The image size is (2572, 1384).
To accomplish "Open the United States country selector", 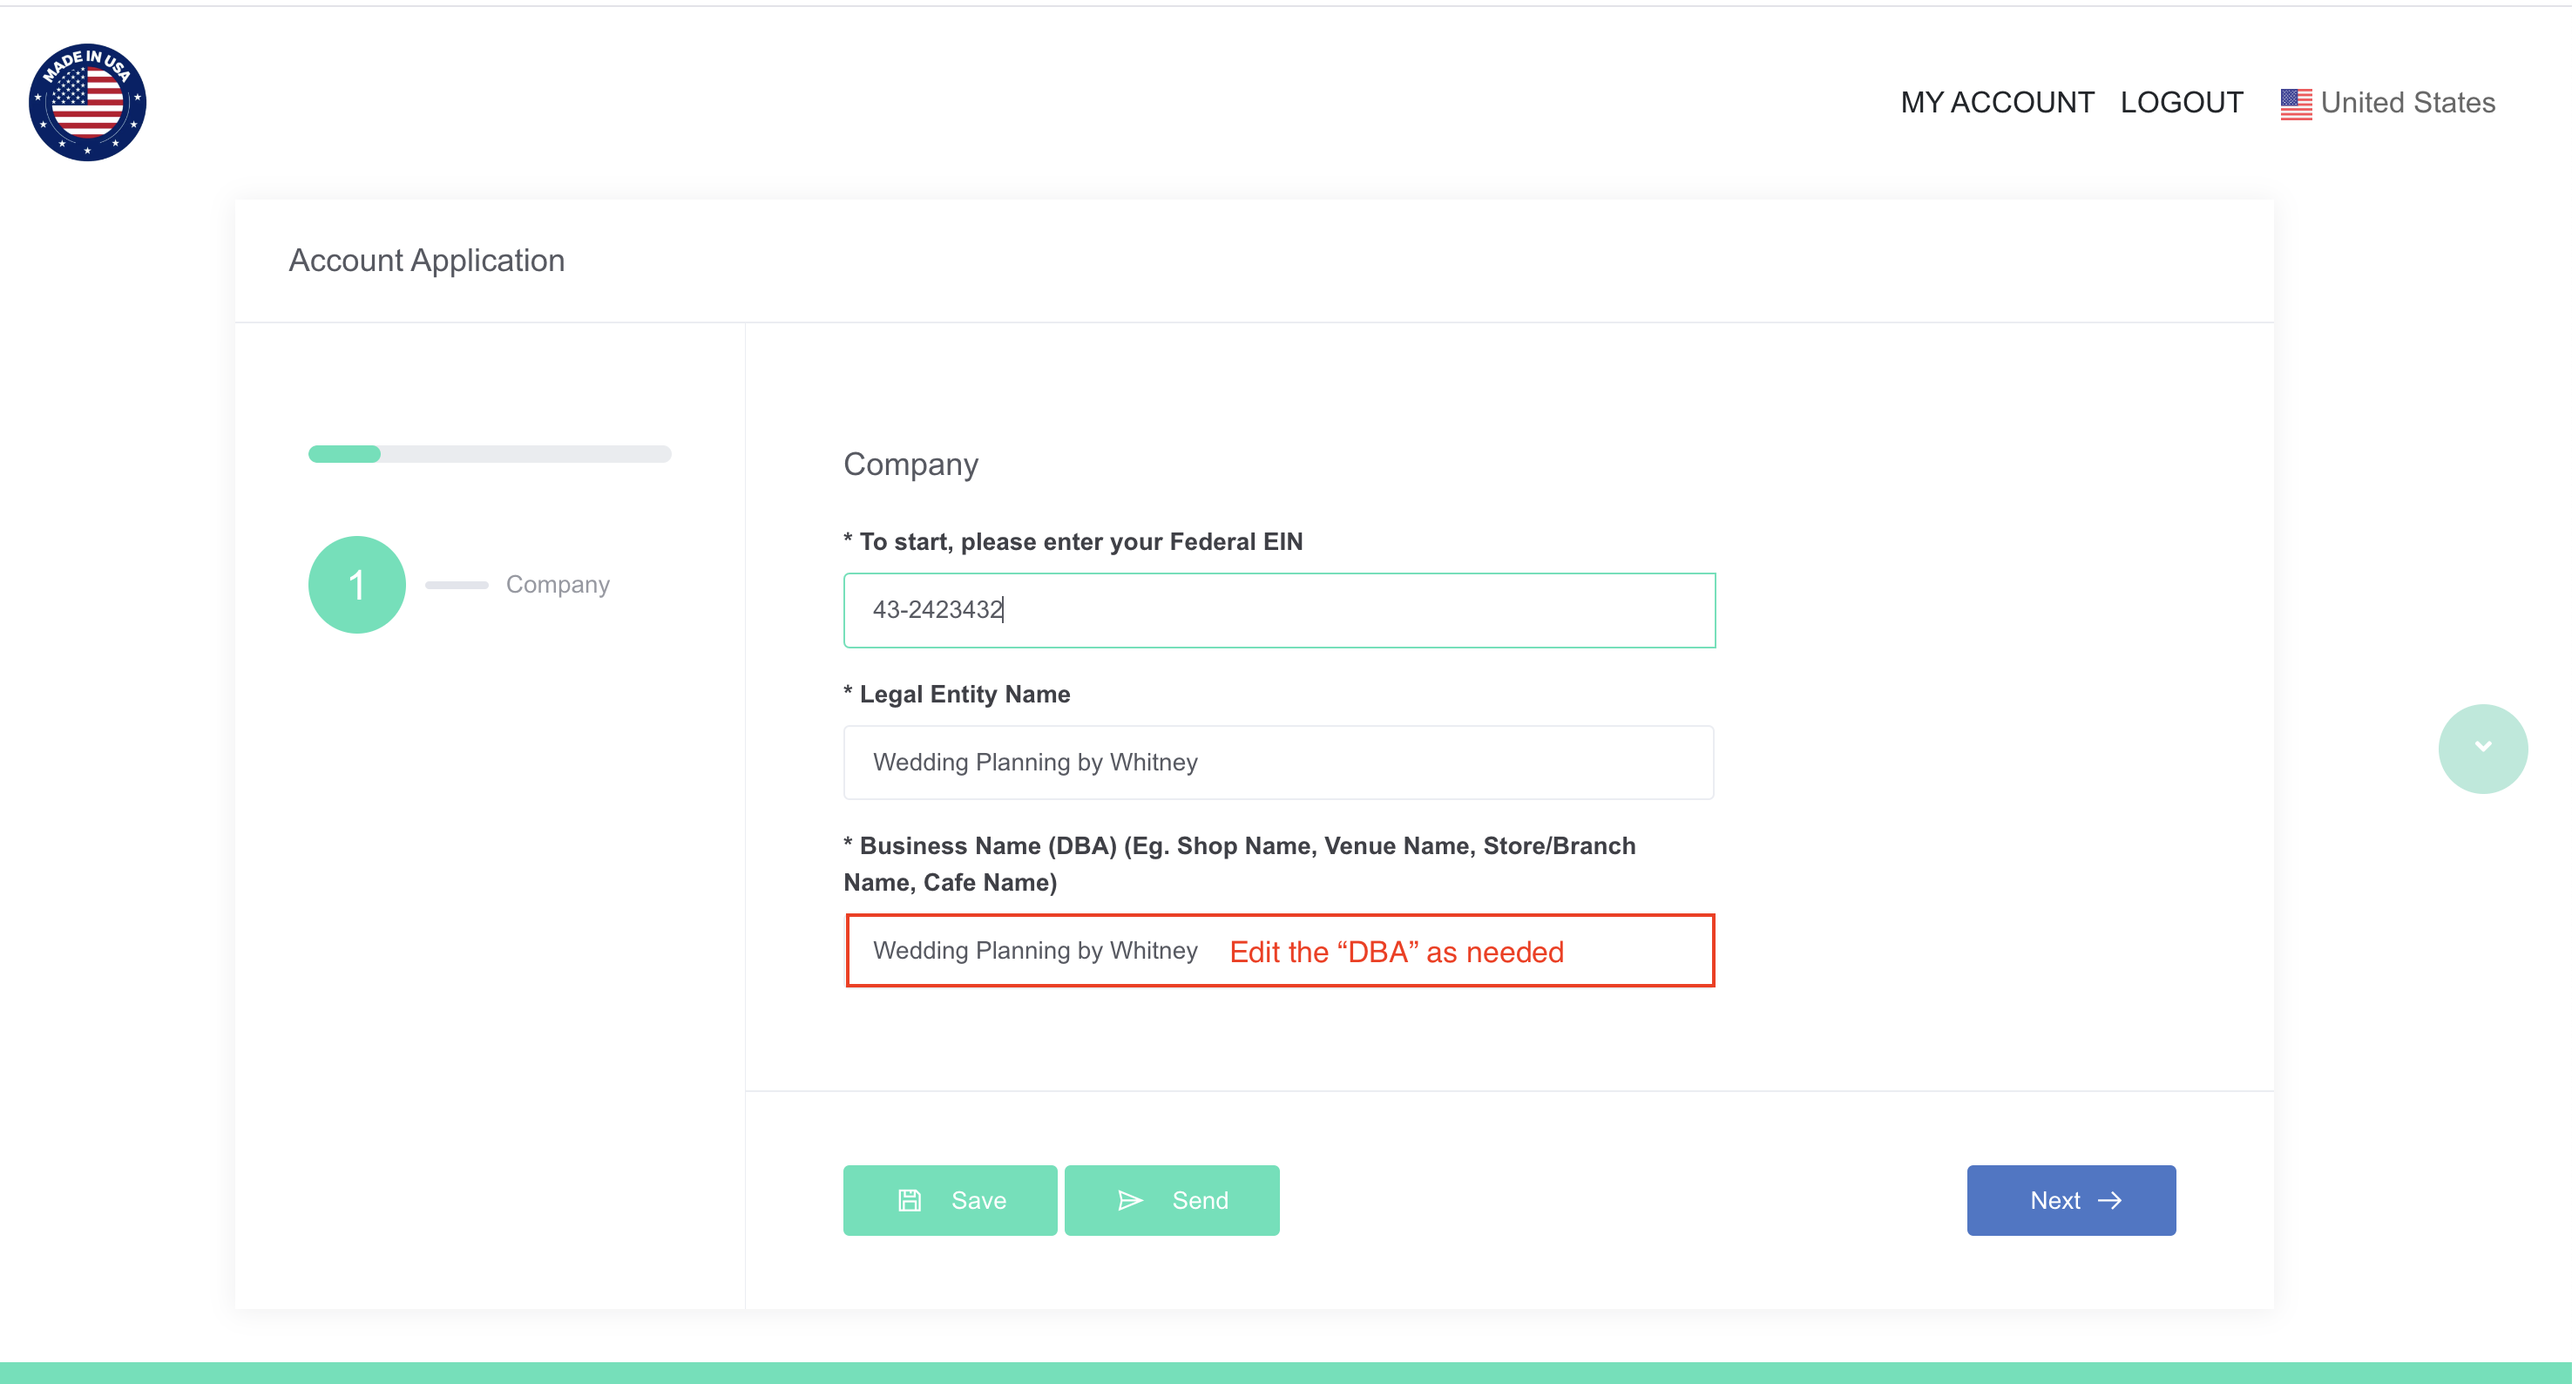I will (x=2387, y=103).
